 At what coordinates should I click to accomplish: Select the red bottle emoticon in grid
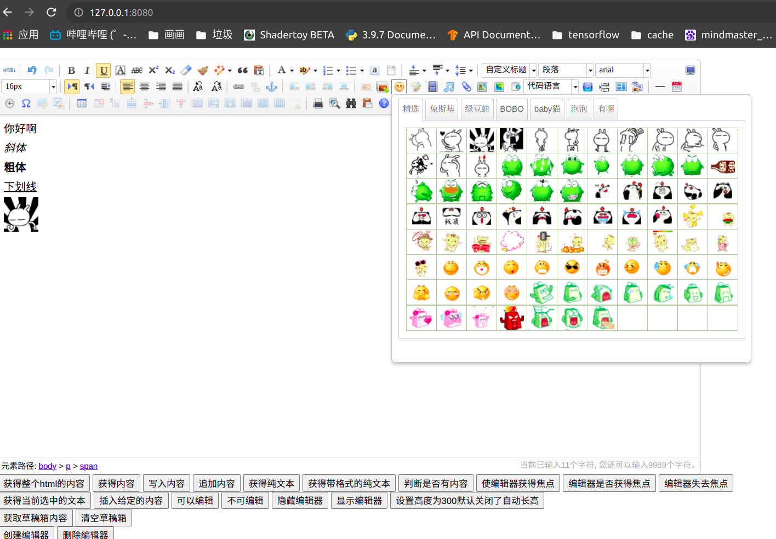click(x=722, y=166)
